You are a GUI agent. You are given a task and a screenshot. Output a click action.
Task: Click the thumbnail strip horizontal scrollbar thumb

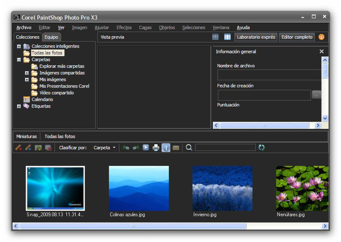point(133,226)
